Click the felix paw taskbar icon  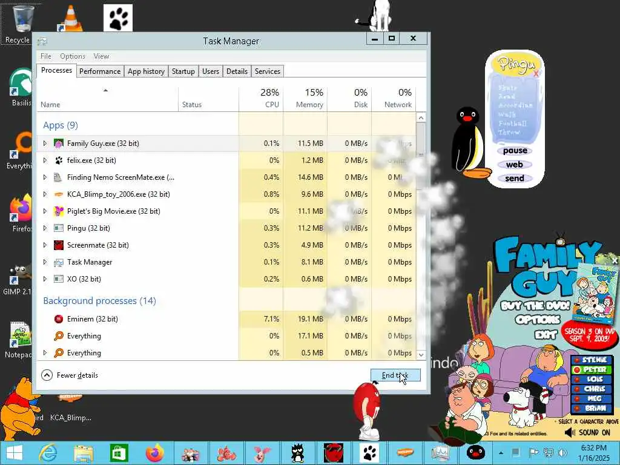tap(369, 453)
